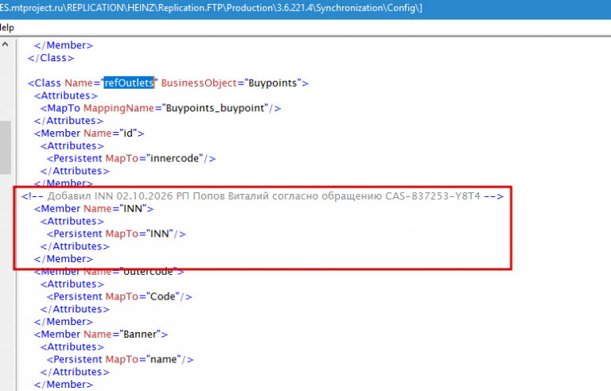The height and width of the screenshot is (391, 611).
Task: Click the highlighted refOutlets class name
Action: tap(129, 83)
